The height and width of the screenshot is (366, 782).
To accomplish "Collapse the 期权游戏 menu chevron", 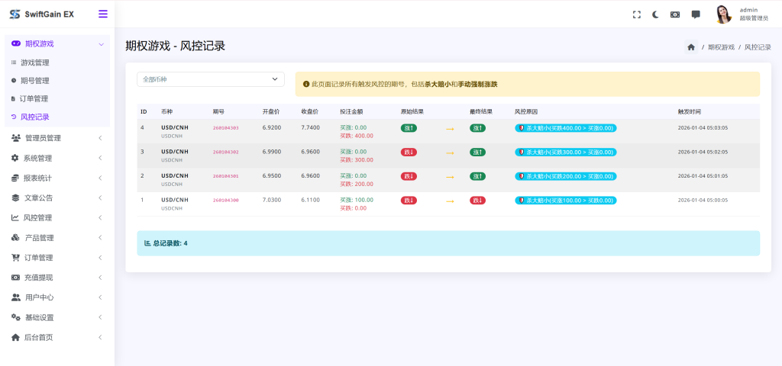I will pos(102,44).
